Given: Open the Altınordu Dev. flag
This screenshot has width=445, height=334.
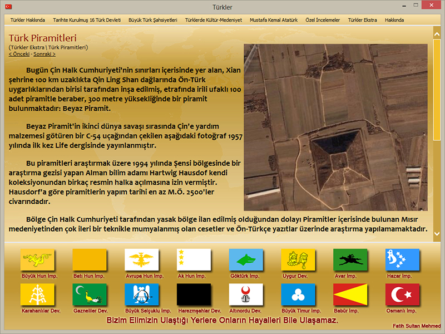Looking at the screenshot, I should click(x=246, y=294).
